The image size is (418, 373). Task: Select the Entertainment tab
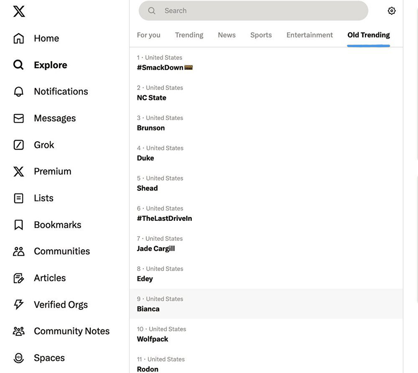coord(309,35)
